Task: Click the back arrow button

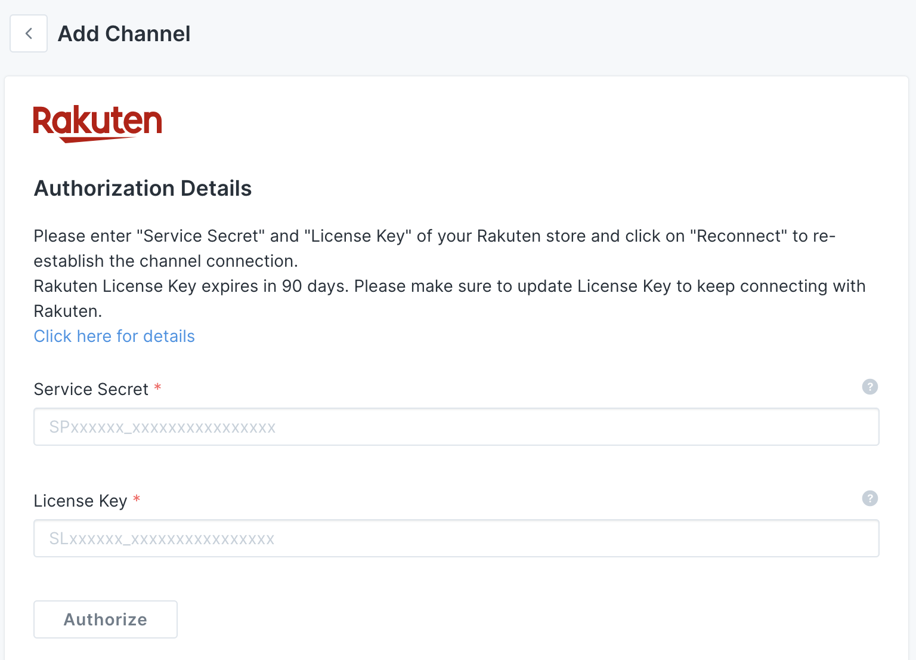Action: (x=29, y=34)
